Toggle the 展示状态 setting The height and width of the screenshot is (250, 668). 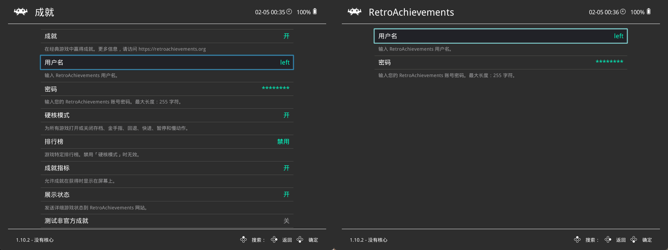(x=167, y=194)
